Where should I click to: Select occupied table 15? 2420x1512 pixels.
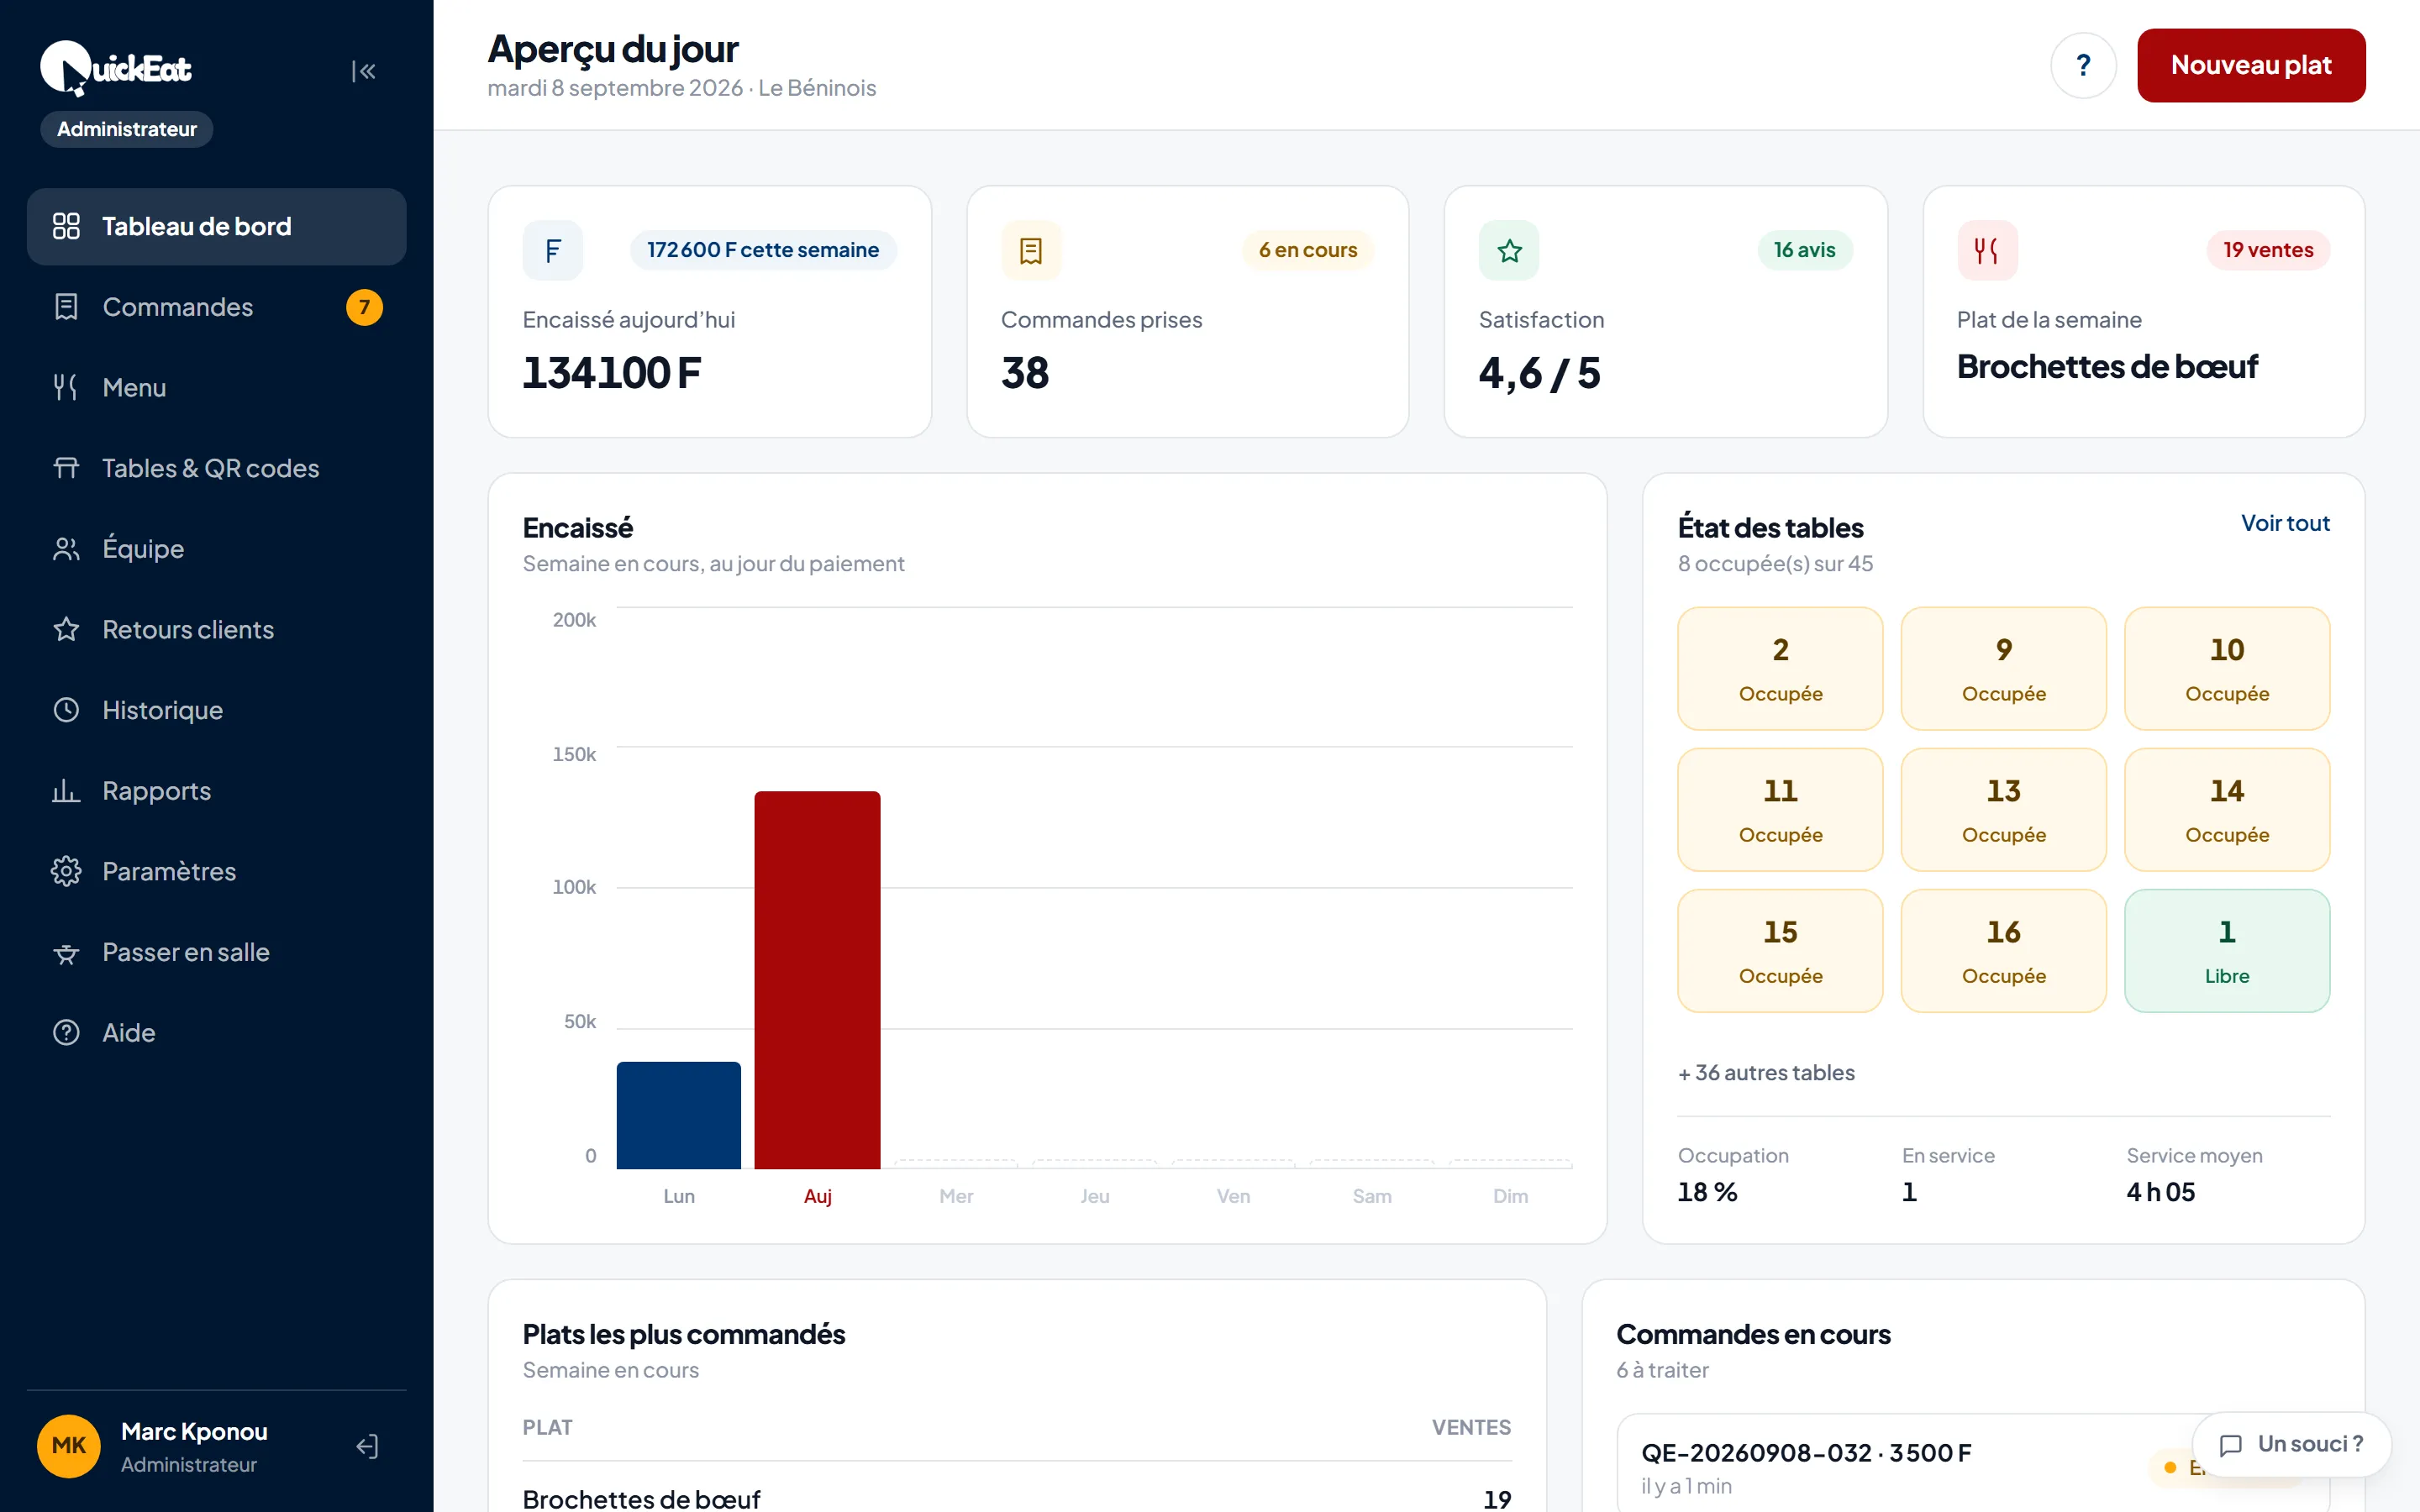(1780, 951)
